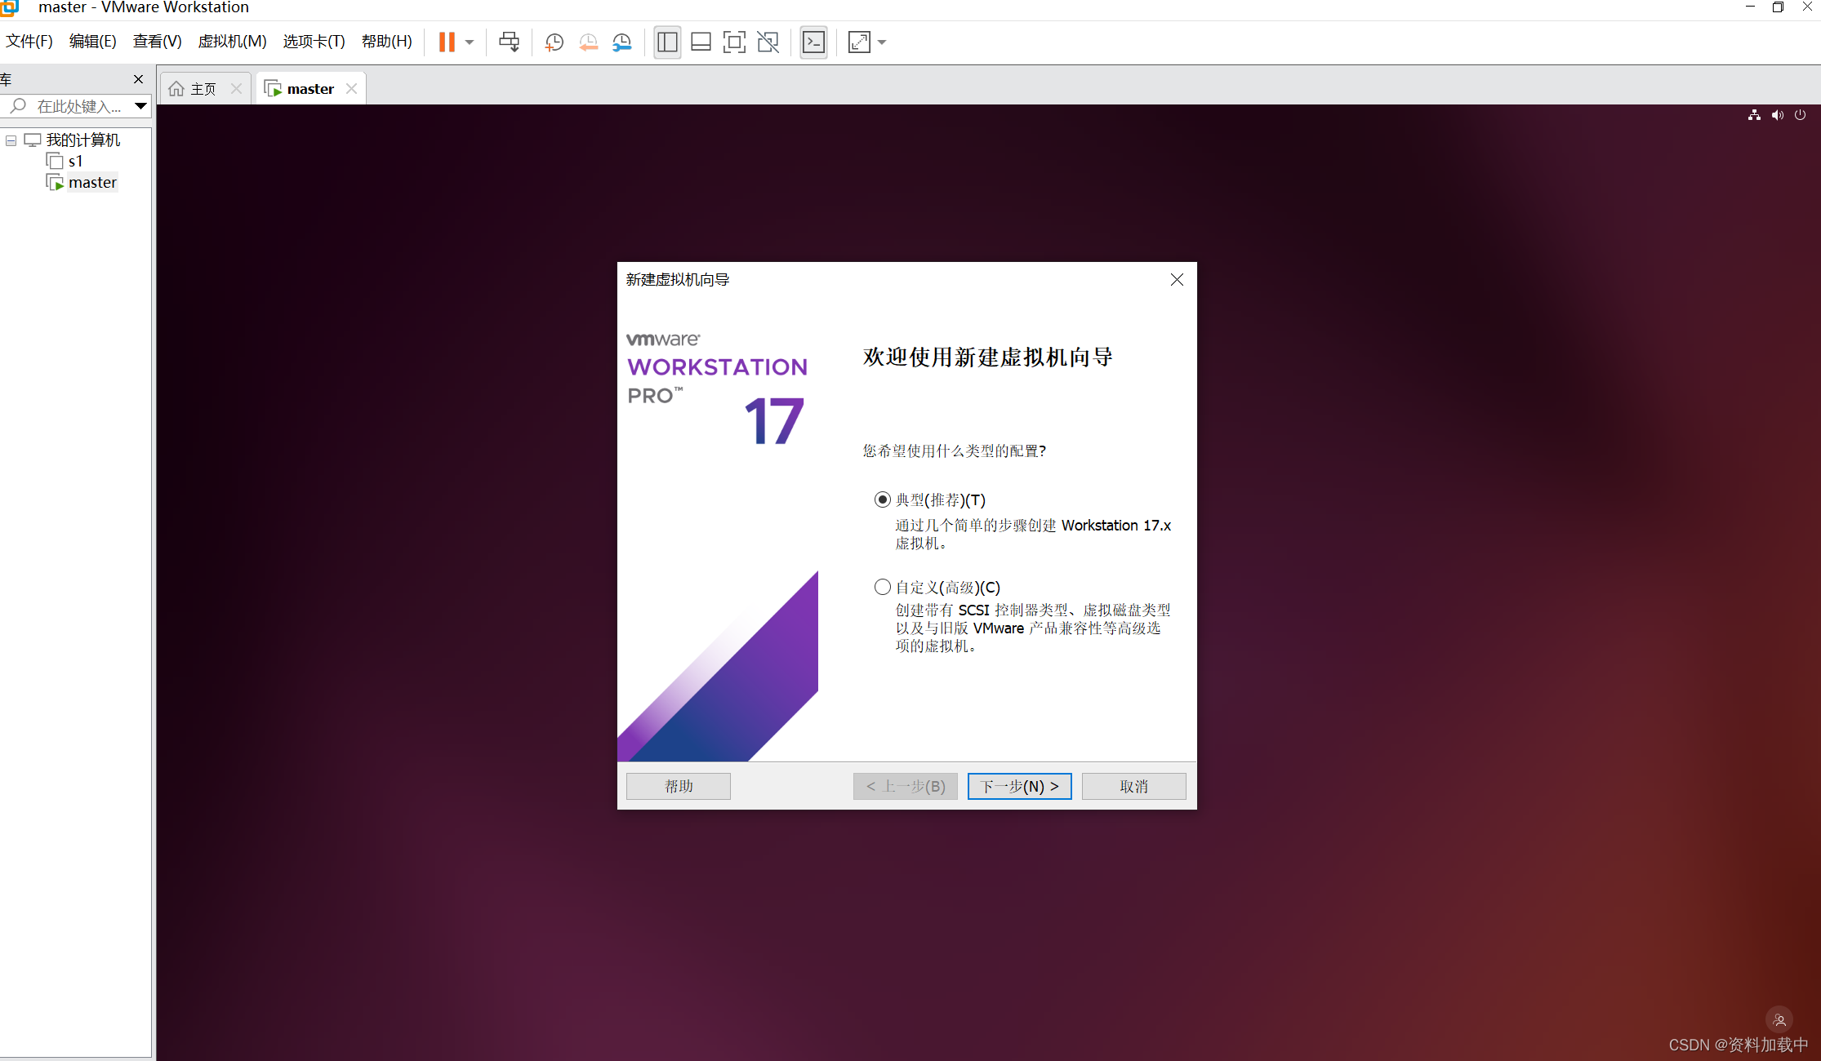Open the console view icon
The height and width of the screenshot is (1061, 1821).
[814, 42]
